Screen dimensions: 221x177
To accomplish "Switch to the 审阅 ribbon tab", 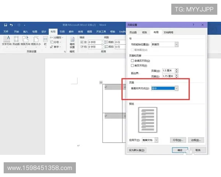I will pyautogui.click(x=80, y=31).
